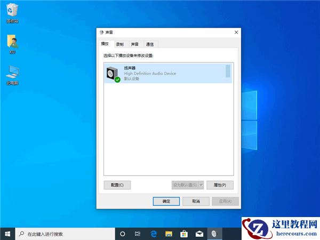Click the 取消 cancel button
The height and width of the screenshot is (240, 320).
(x=196, y=202)
